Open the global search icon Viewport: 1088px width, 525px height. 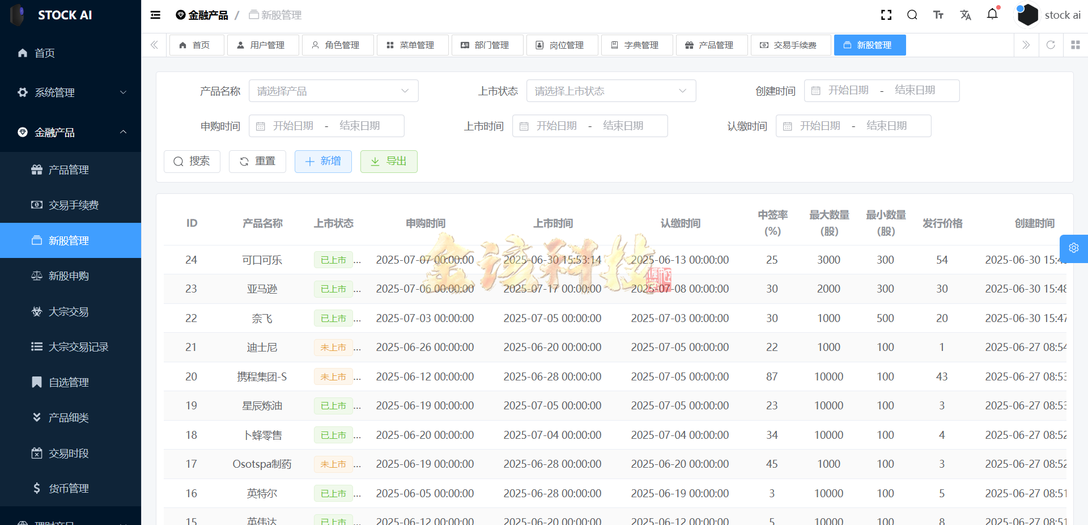pyautogui.click(x=912, y=15)
